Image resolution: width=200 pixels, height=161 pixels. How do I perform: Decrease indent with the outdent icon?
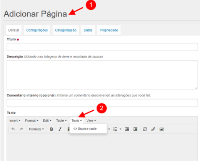point(127,129)
